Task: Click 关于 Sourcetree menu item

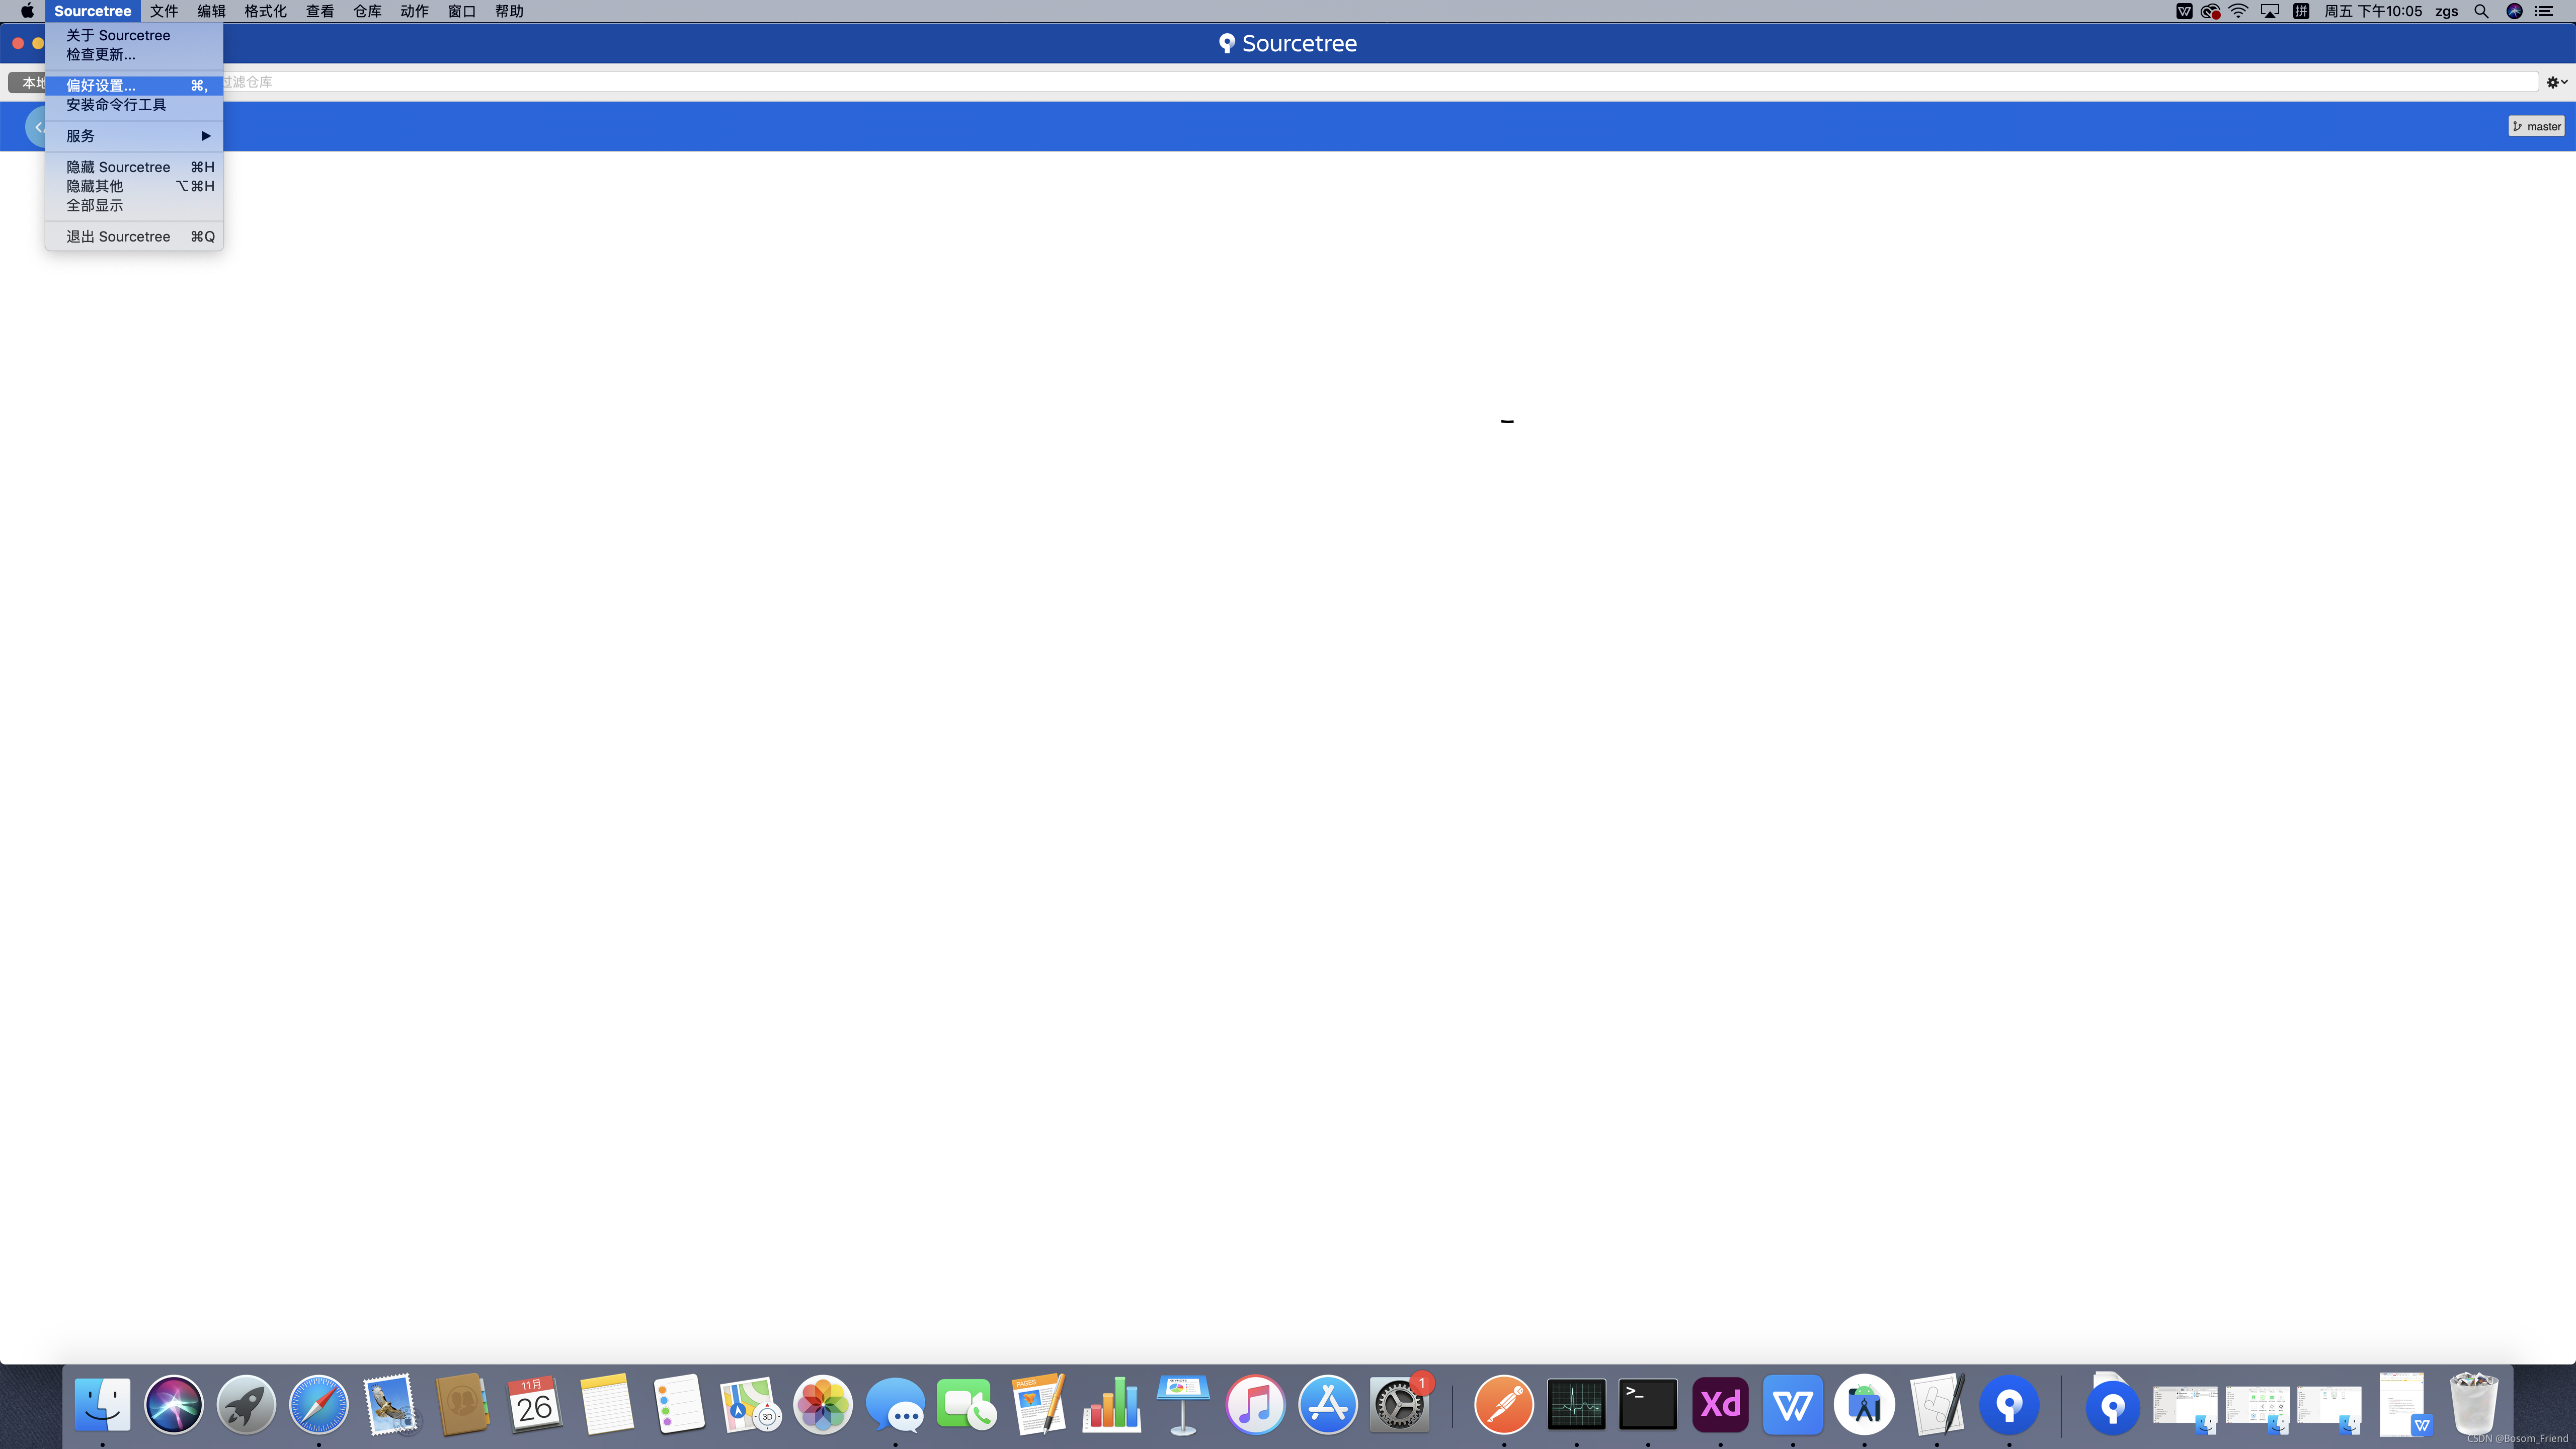Action: [118, 36]
